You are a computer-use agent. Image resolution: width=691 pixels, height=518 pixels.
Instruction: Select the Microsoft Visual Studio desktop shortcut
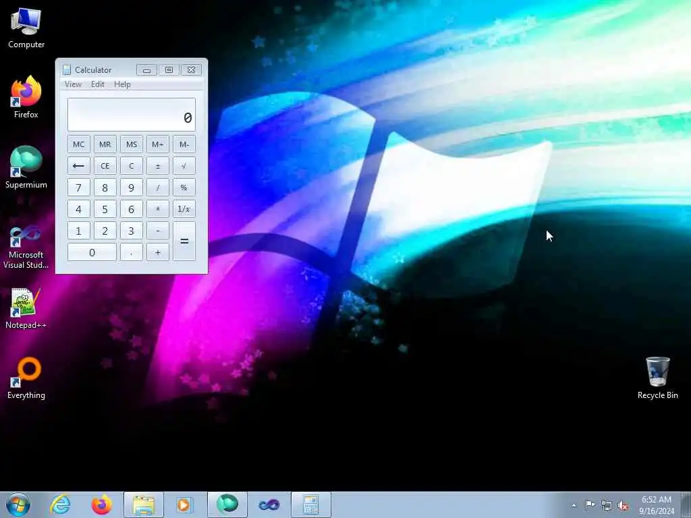pos(26,248)
